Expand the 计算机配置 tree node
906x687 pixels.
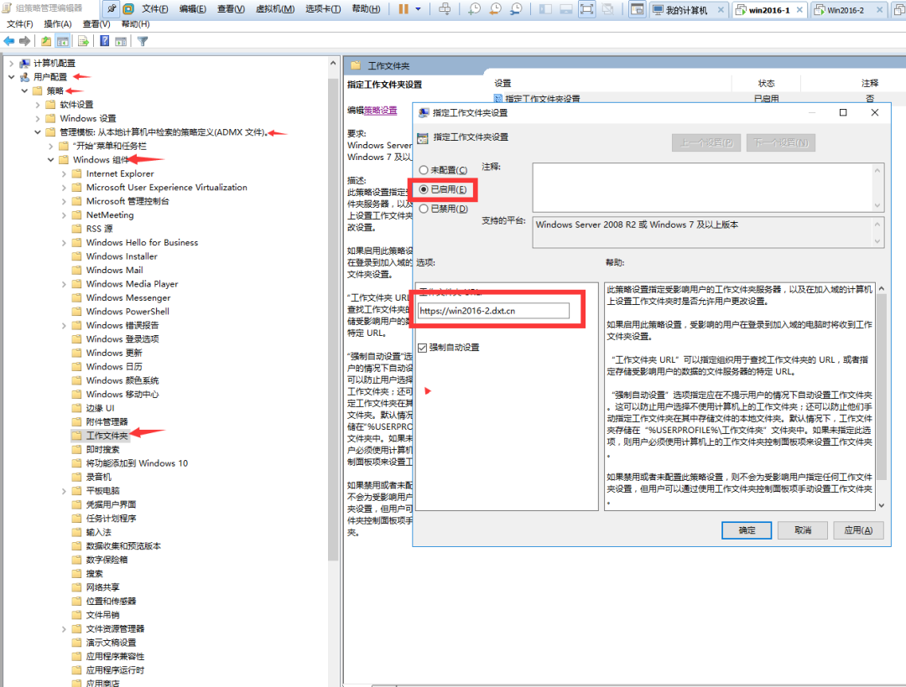tap(11, 63)
